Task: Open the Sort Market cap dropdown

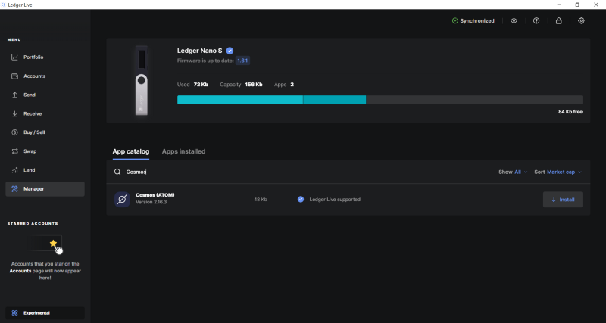Action: click(558, 172)
